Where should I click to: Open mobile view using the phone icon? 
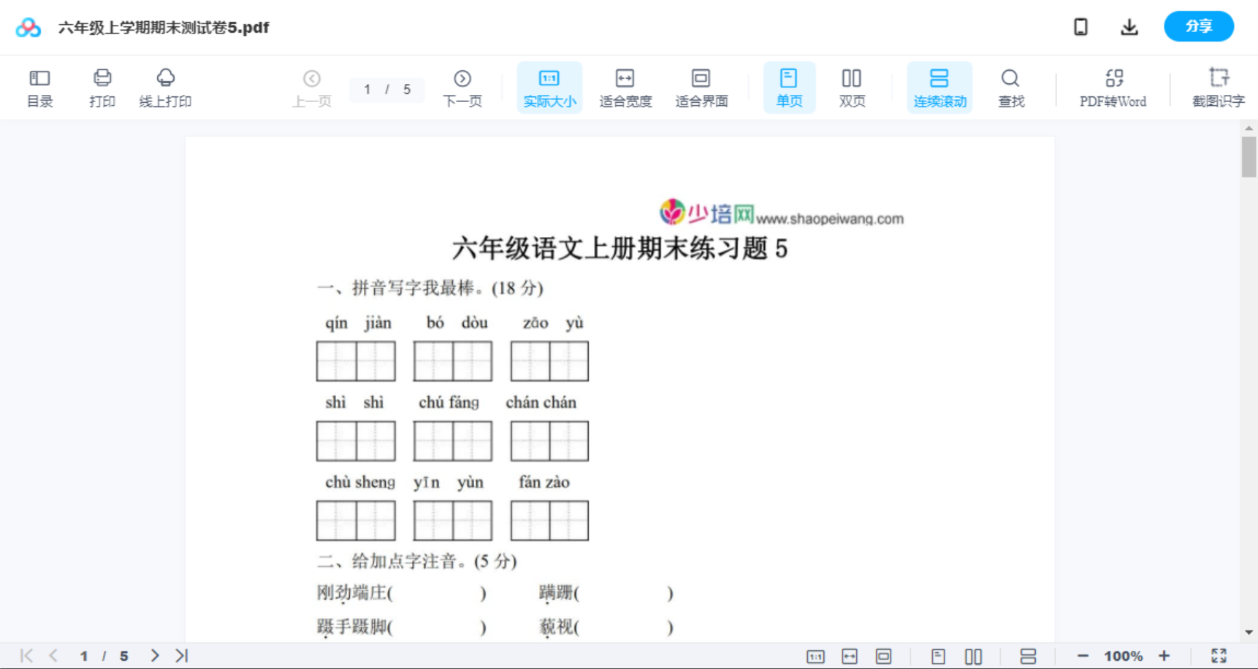(x=1080, y=26)
